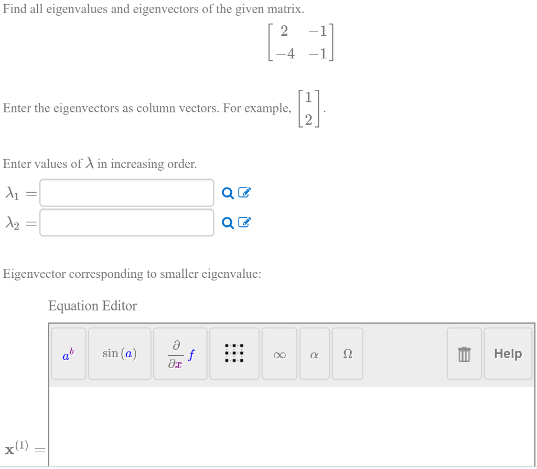Preview the λ2 answer with the magnifier icon

pyautogui.click(x=227, y=223)
